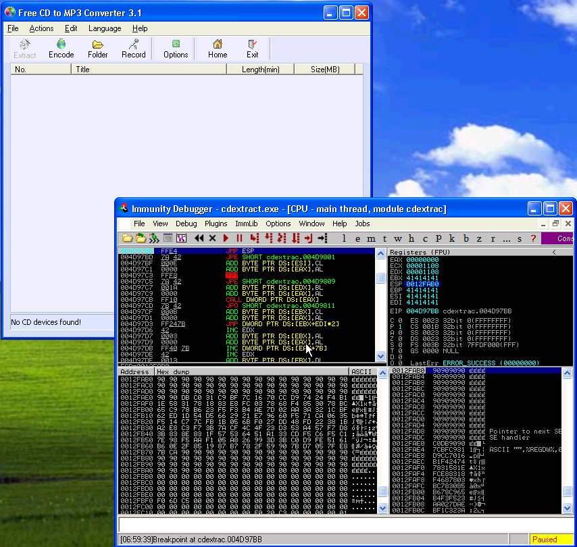The image size is (577, 547).
Task: Click Folder icon in CD to MP3 Converter
Action: pos(97,49)
